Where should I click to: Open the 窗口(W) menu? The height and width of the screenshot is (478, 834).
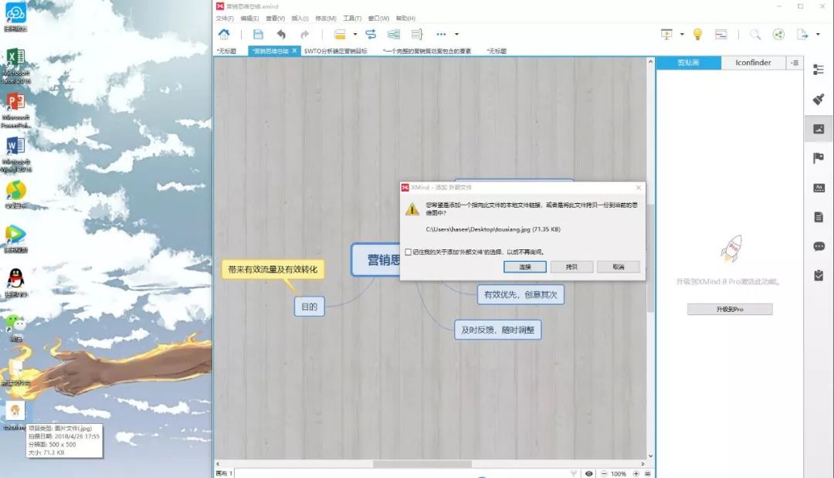coord(378,19)
